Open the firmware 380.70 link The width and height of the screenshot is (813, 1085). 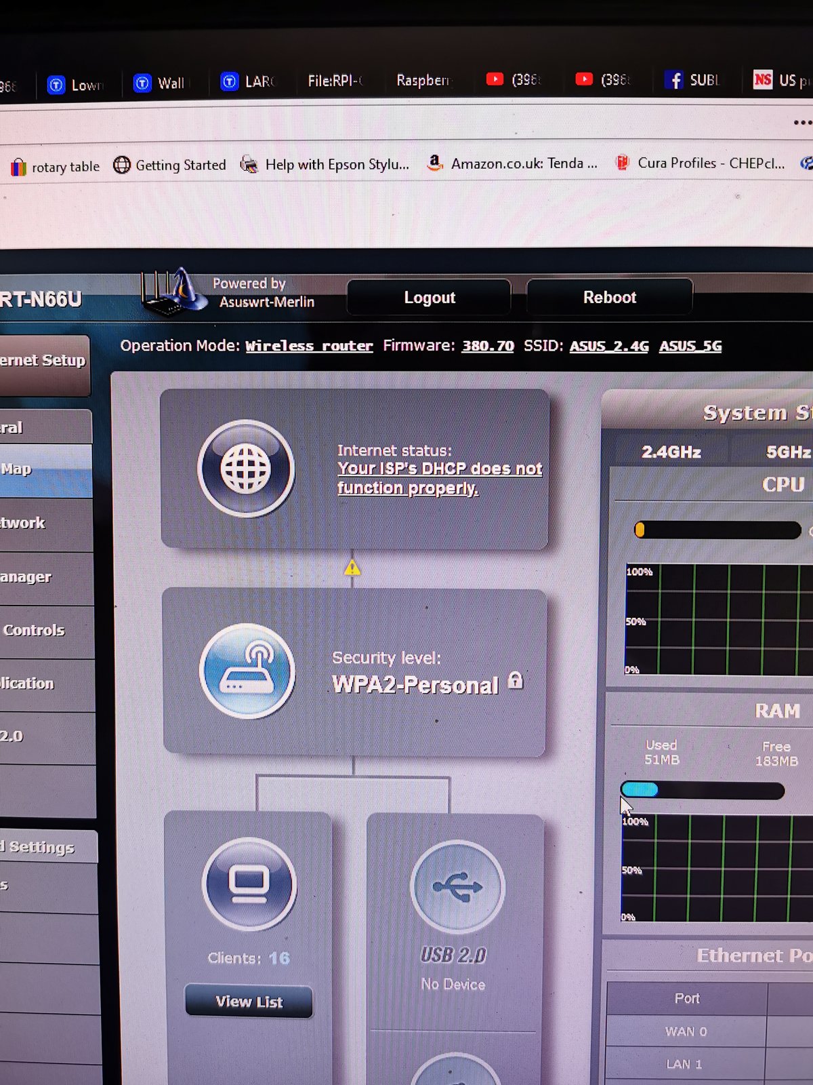[488, 346]
